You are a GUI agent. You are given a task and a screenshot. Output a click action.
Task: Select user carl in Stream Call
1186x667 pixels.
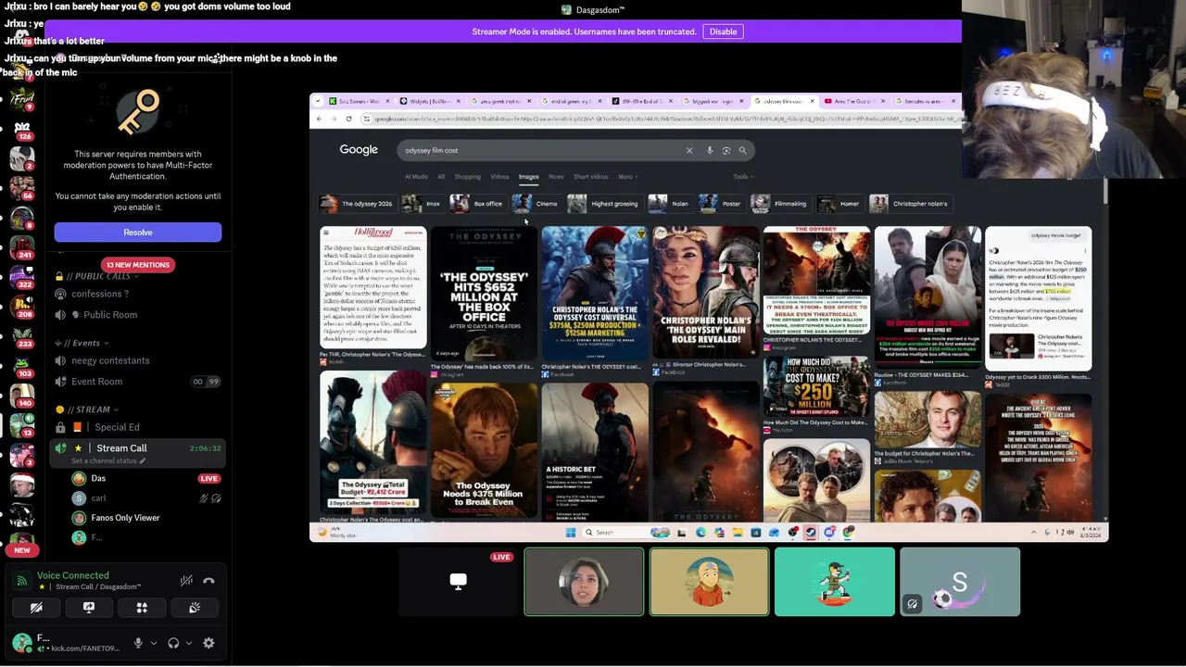(x=98, y=498)
